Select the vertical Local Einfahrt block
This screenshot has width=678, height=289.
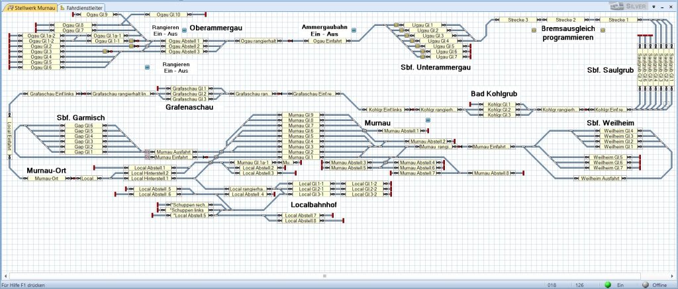pyautogui.click(x=9, y=136)
